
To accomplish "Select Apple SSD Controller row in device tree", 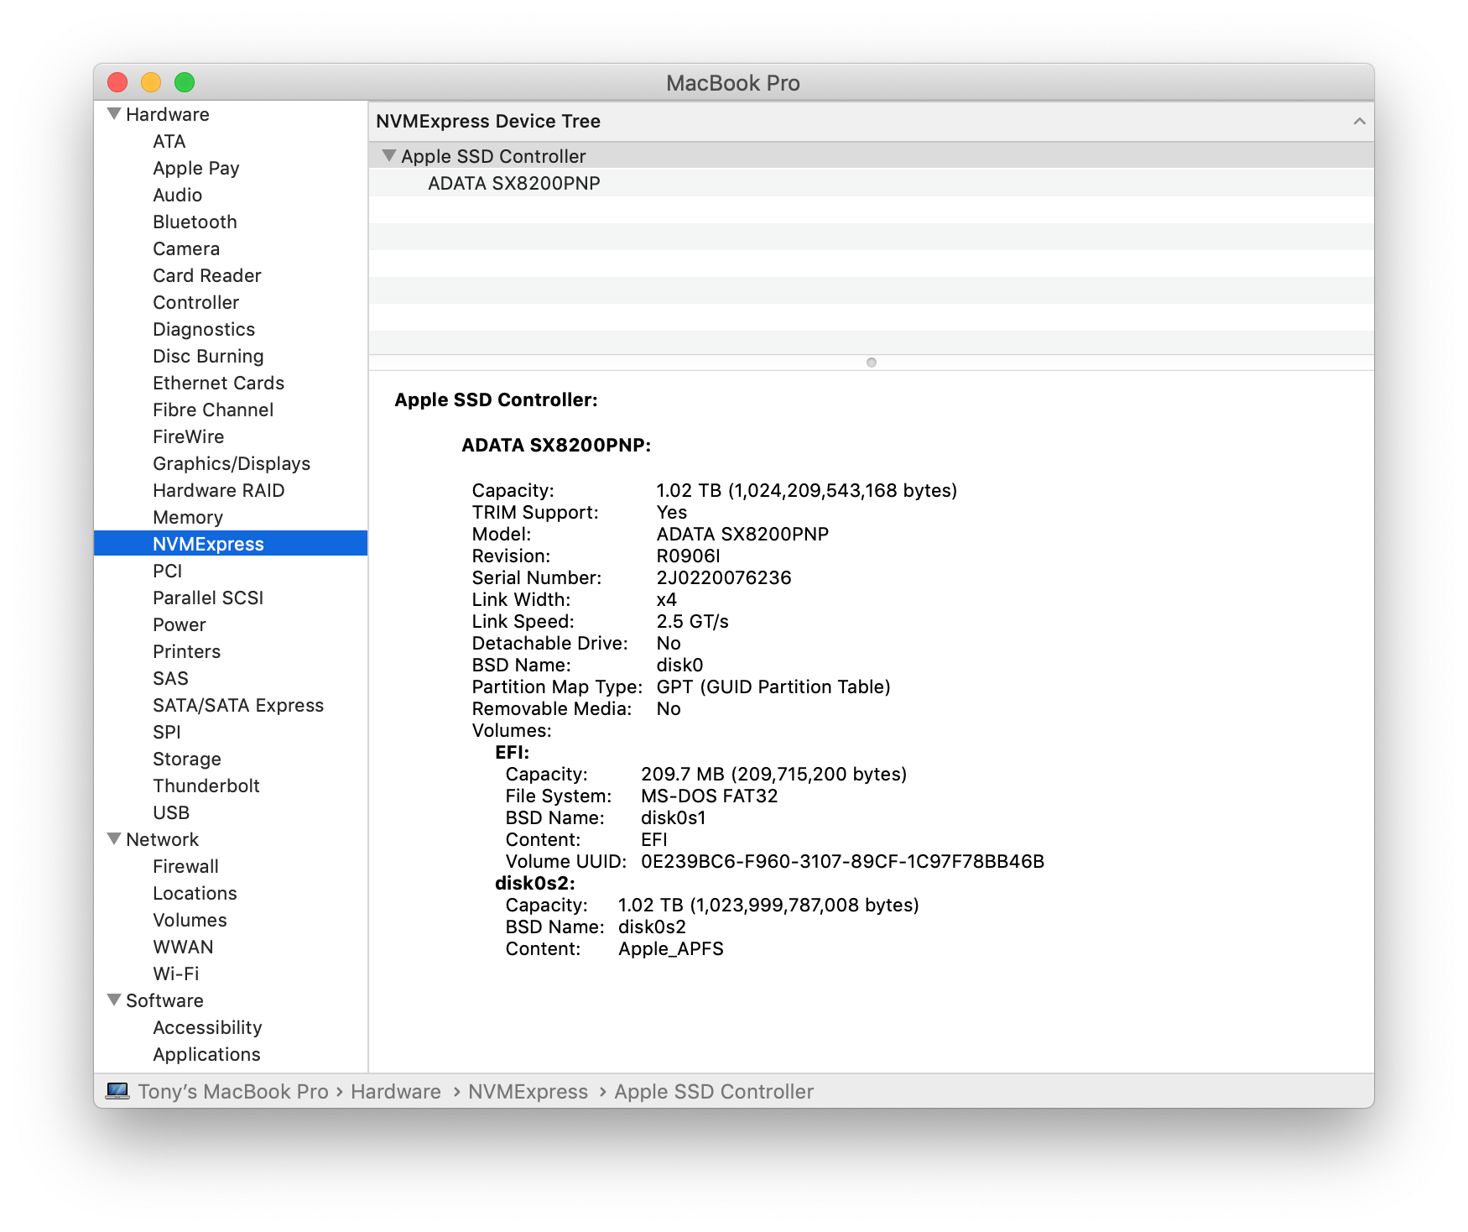I will pyautogui.click(x=871, y=156).
